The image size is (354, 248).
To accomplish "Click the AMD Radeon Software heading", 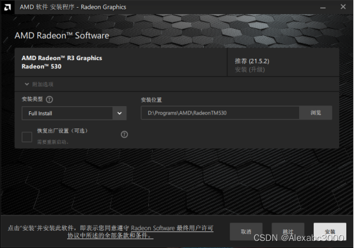I will point(62,35).
